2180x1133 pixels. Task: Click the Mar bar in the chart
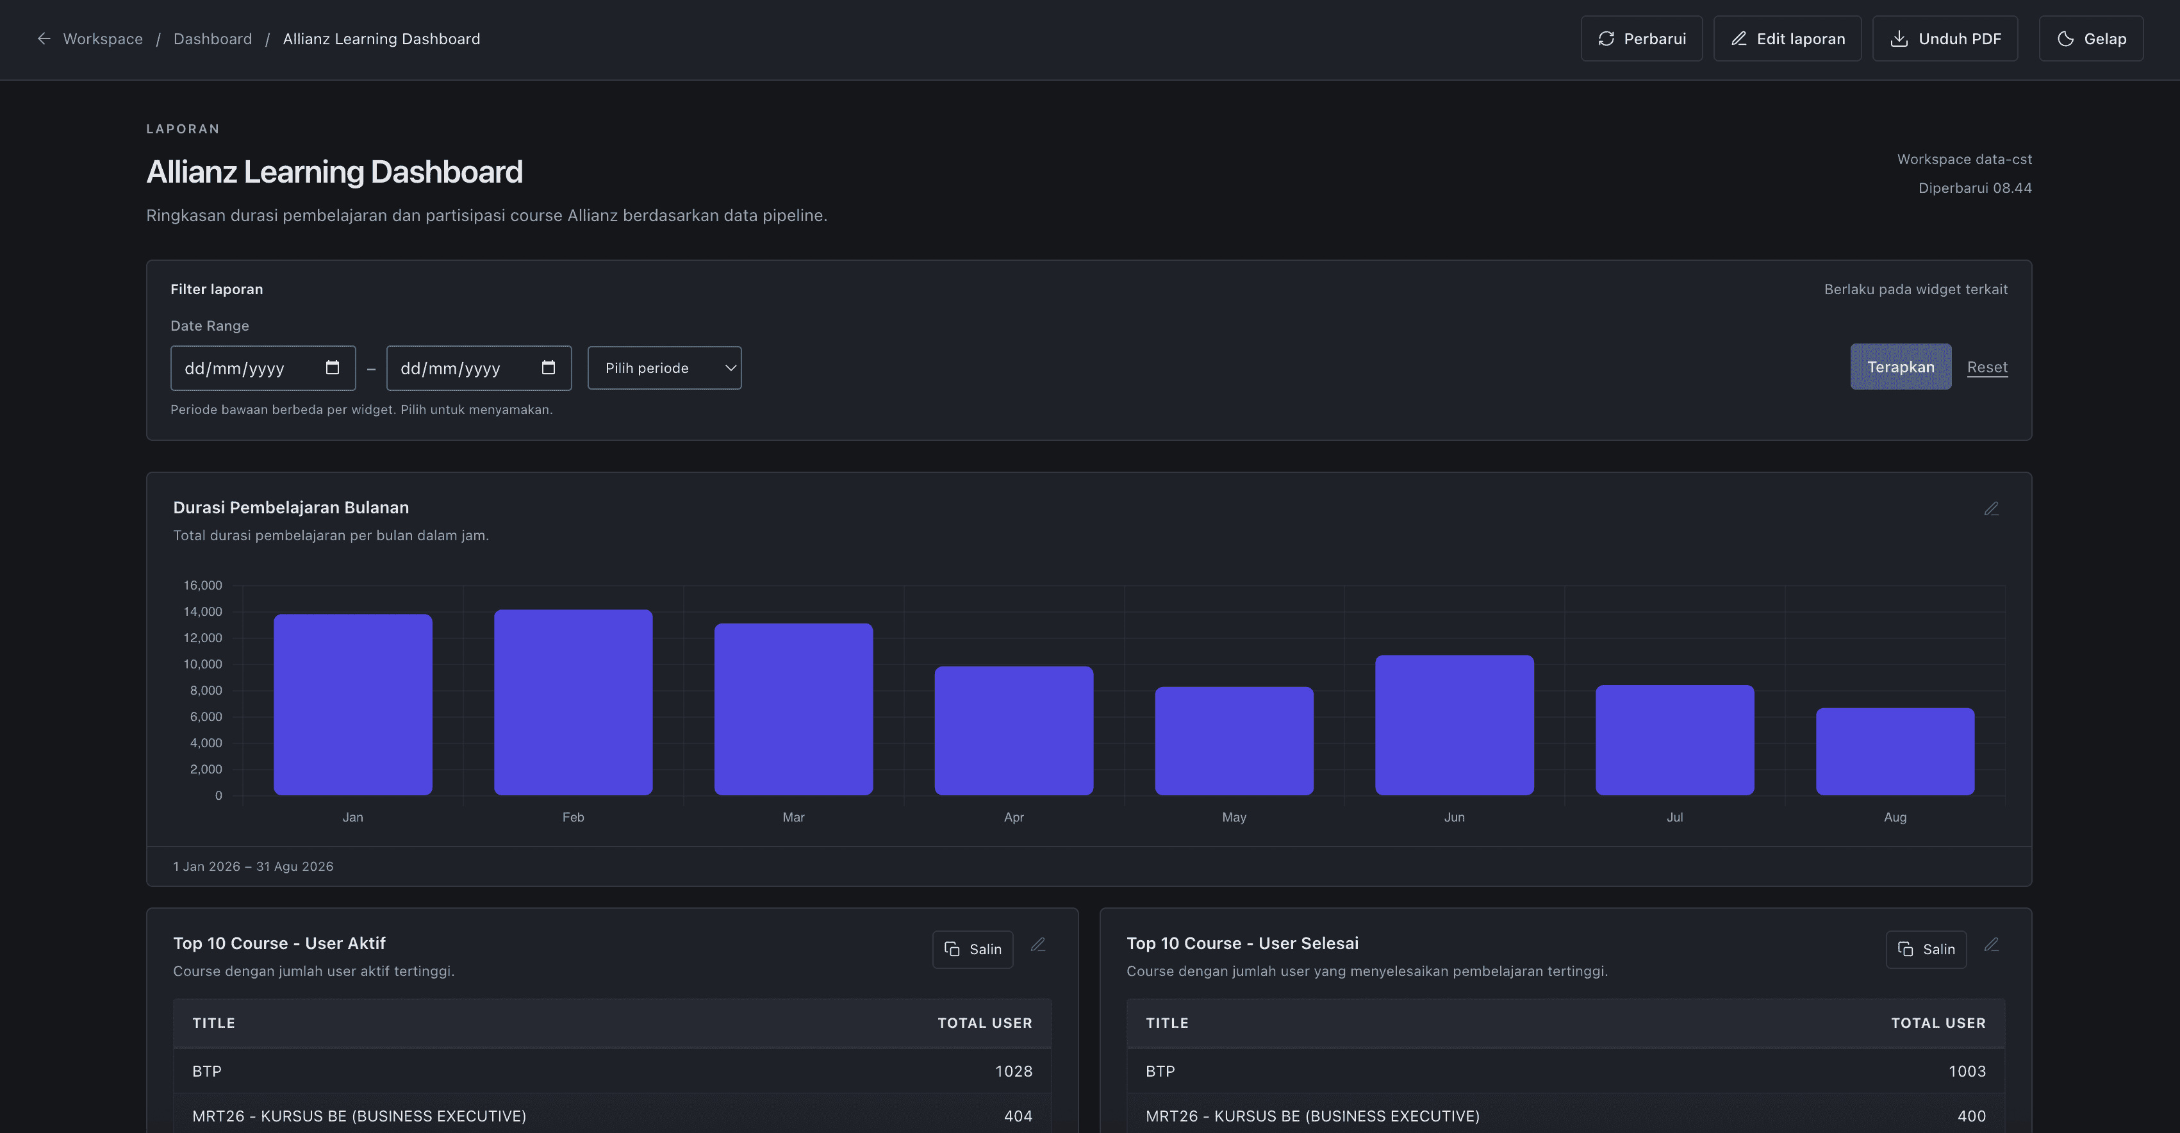(793, 709)
